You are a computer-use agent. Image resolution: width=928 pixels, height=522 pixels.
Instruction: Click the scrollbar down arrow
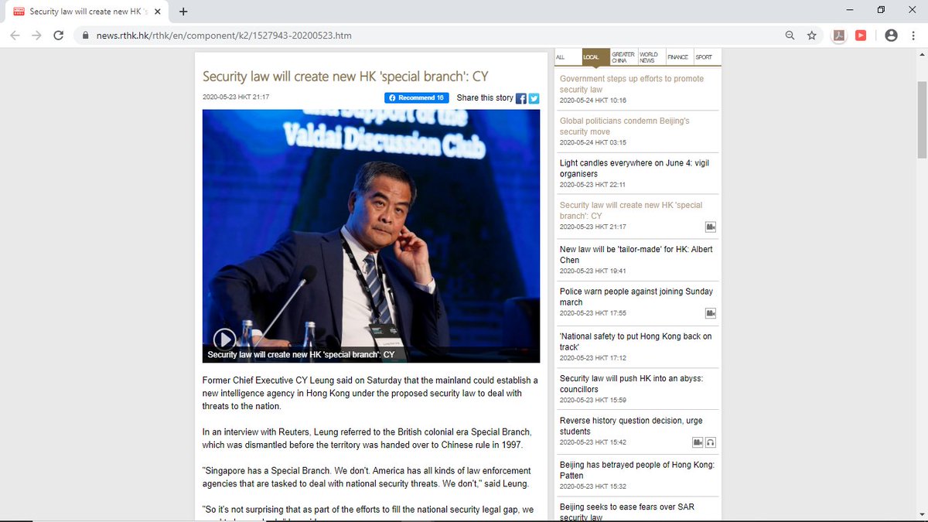[x=920, y=515]
